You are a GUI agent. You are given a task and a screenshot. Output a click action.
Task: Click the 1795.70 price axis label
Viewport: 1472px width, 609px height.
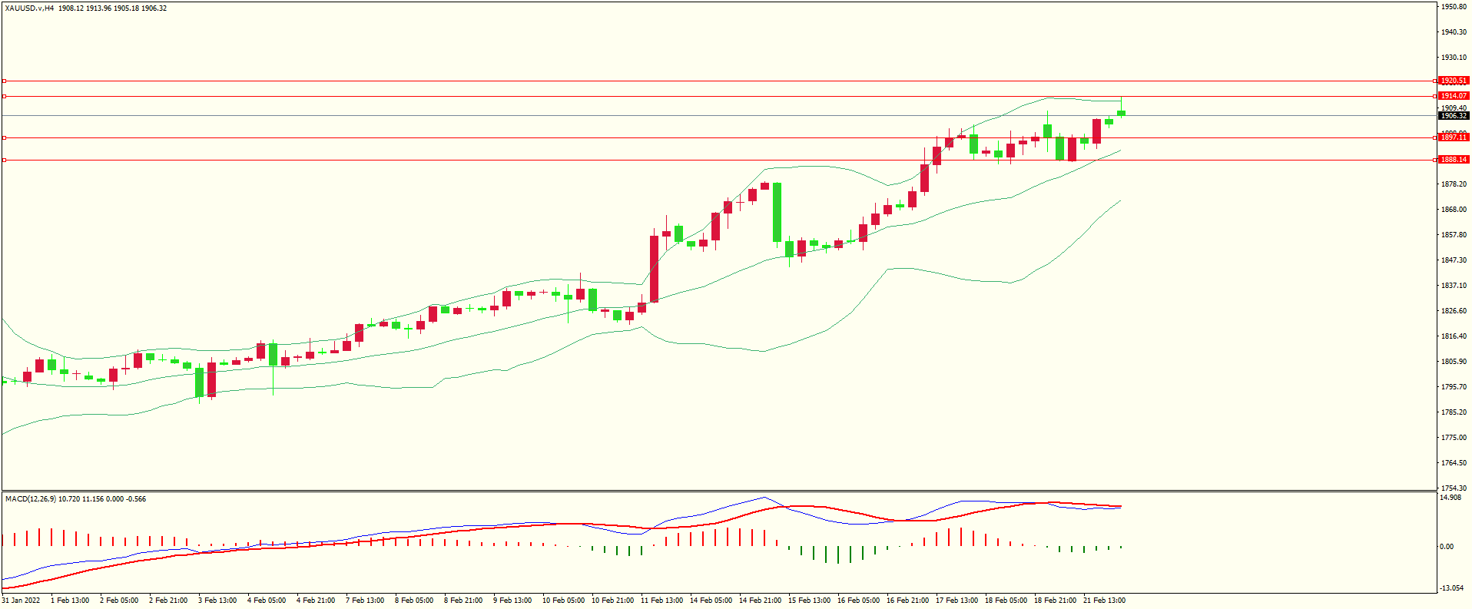[1454, 387]
